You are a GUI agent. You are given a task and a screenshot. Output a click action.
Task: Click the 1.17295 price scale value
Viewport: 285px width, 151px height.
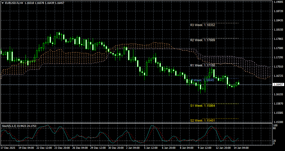(278, 57)
